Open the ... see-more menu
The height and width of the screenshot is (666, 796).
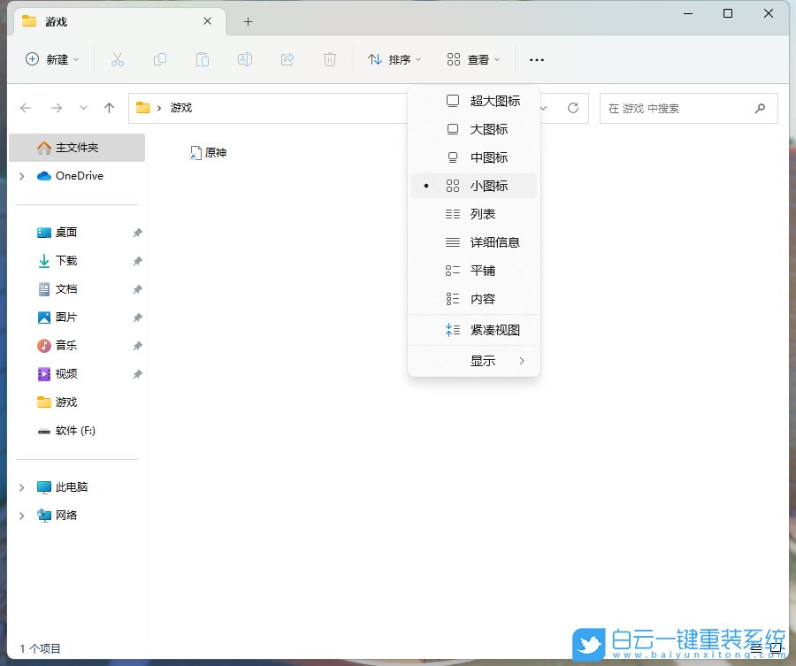536,59
